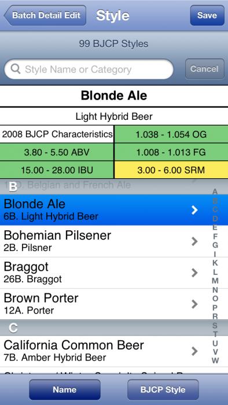The height and width of the screenshot is (405, 228).
Task: Jump to letter W in index
Action: [215, 360]
